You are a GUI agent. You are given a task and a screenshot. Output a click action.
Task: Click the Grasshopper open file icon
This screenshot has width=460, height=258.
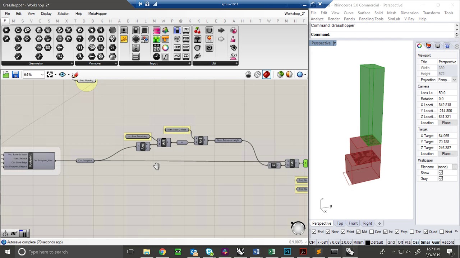coord(6,75)
